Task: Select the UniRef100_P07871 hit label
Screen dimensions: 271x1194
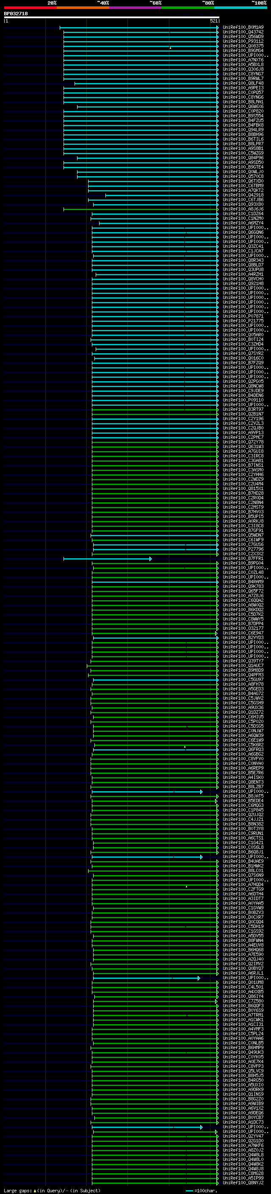Action: coord(243,316)
